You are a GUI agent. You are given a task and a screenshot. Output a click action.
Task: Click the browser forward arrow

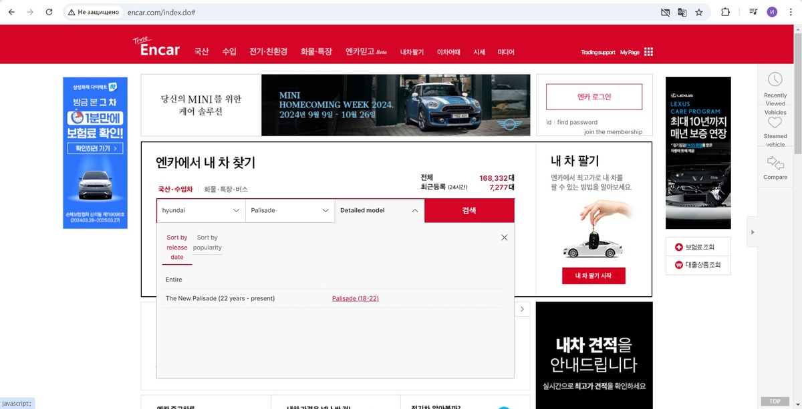(30, 12)
